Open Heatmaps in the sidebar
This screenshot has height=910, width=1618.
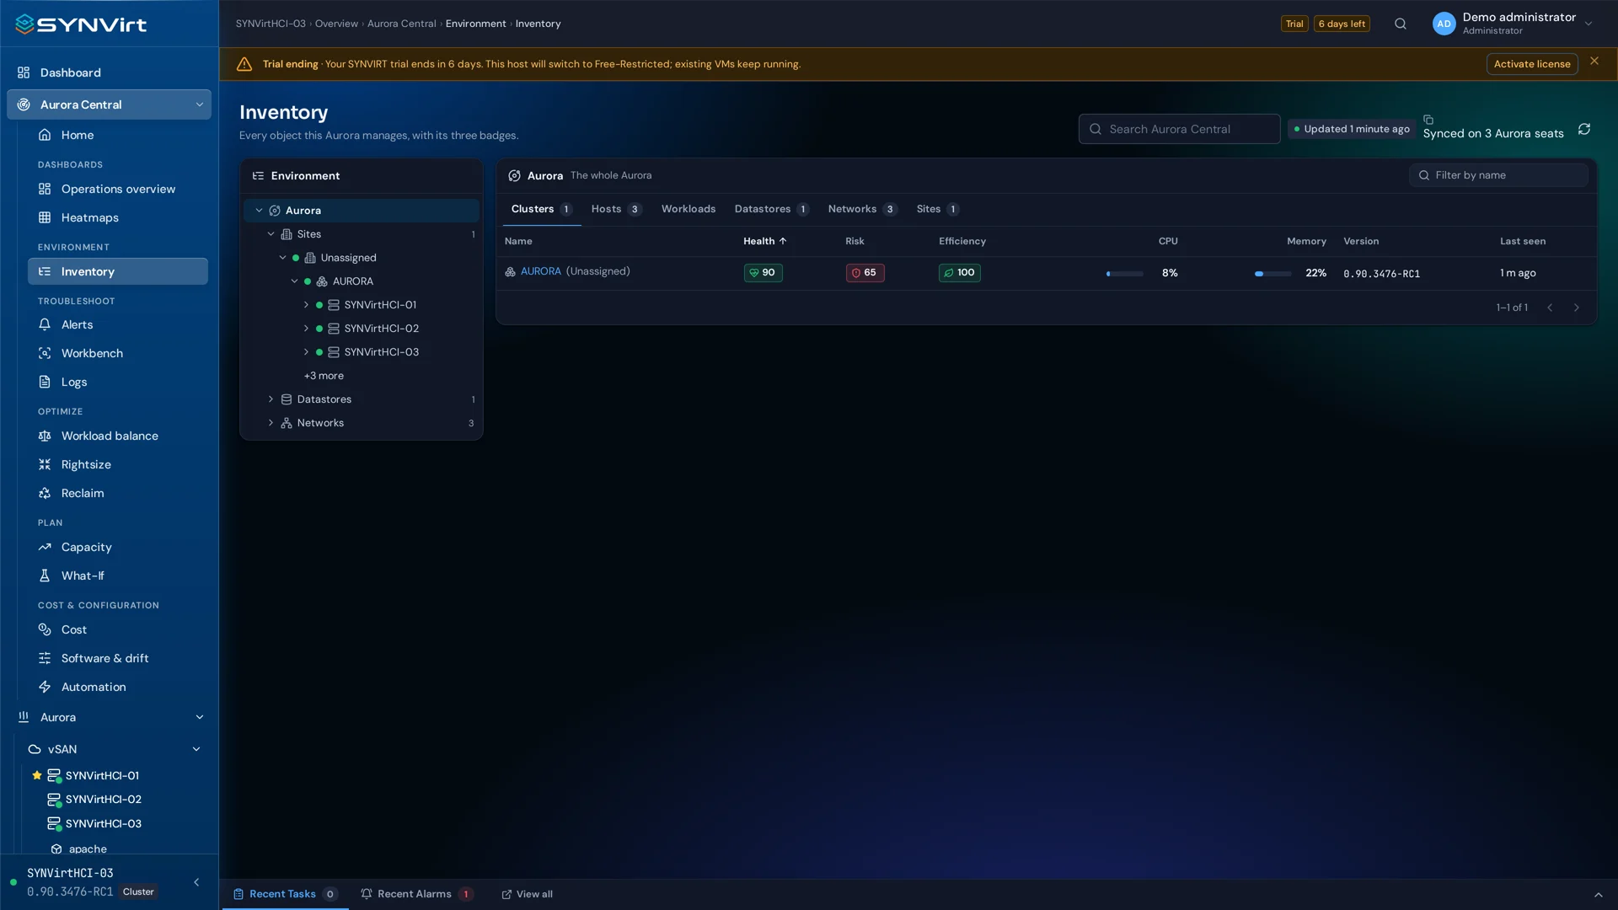[118, 217]
